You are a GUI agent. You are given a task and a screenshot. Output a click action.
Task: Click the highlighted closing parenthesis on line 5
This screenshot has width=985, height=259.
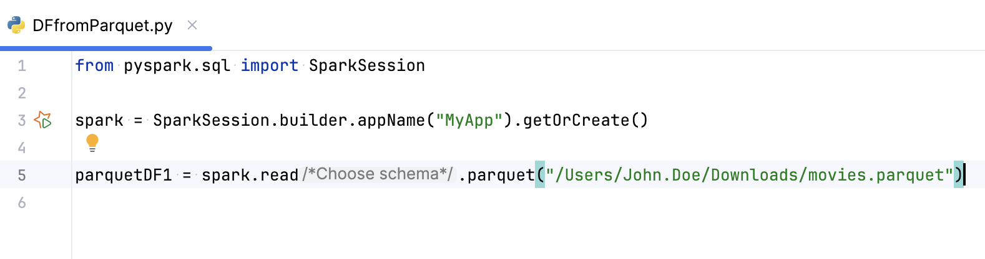tap(958, 175)
